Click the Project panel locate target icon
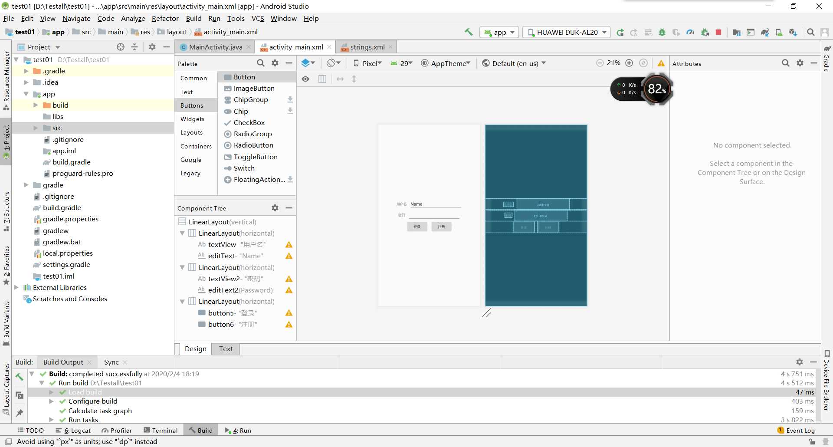This screenshot has width=833, height=447. pos(121,47)
